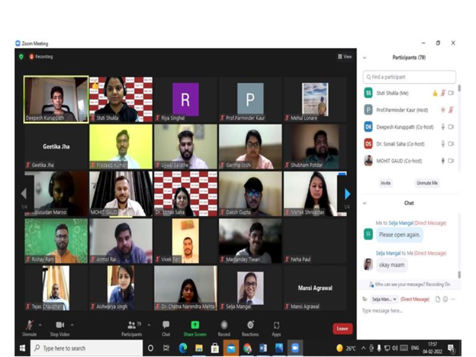476x357 pixels.
Task: Open File Explorer from the taskbar
Action: (199, 348)
